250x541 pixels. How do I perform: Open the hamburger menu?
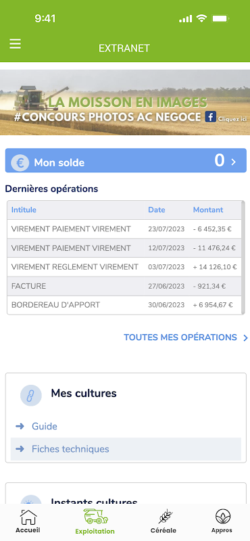(15, 44)
